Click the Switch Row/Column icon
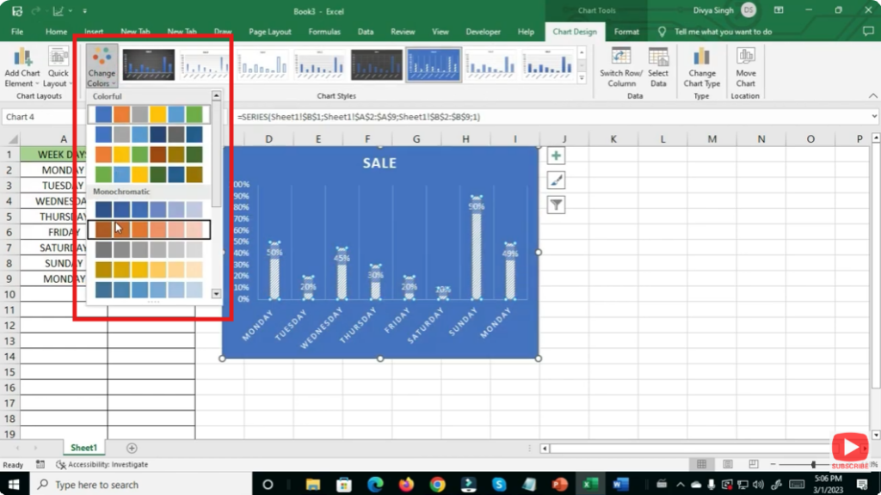This screenshot has height=495, width=881. point(621,58)
